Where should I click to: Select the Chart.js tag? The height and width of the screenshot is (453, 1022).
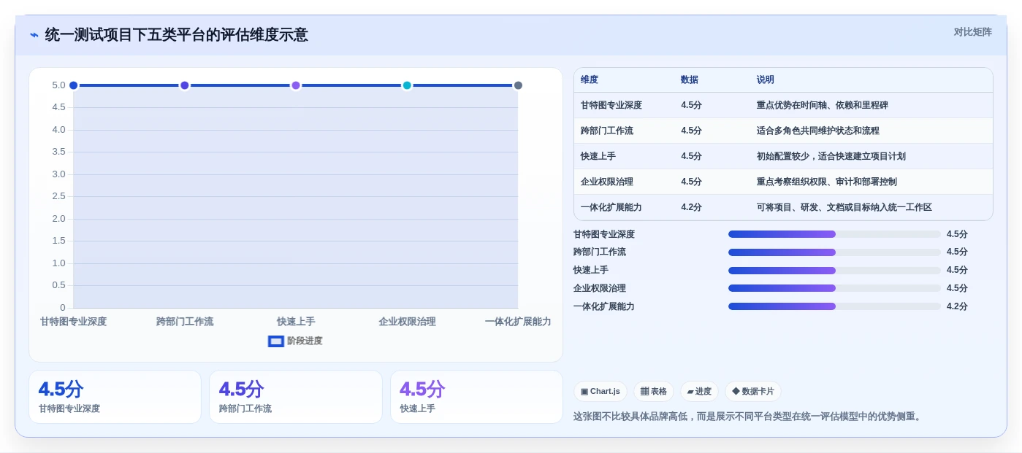pyautogui.click(x=600, y=392)
